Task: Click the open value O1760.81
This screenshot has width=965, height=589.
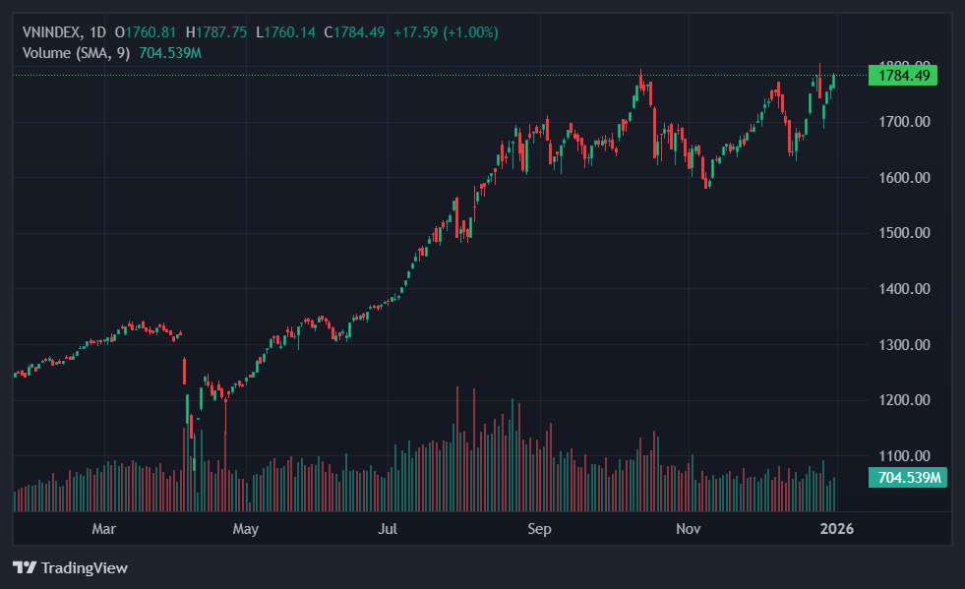Action: [x=146, y=32]
